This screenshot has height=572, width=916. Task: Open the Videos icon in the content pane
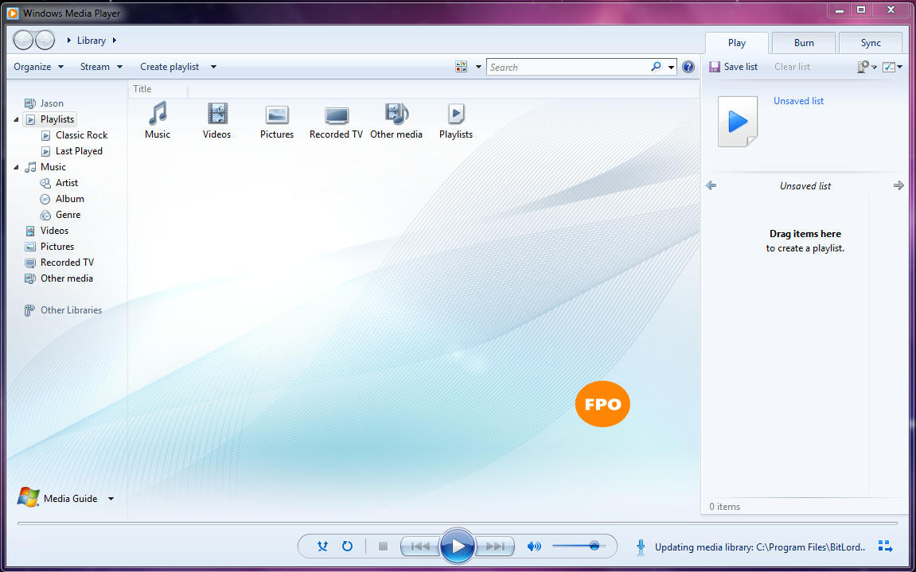tap(216, 120)
